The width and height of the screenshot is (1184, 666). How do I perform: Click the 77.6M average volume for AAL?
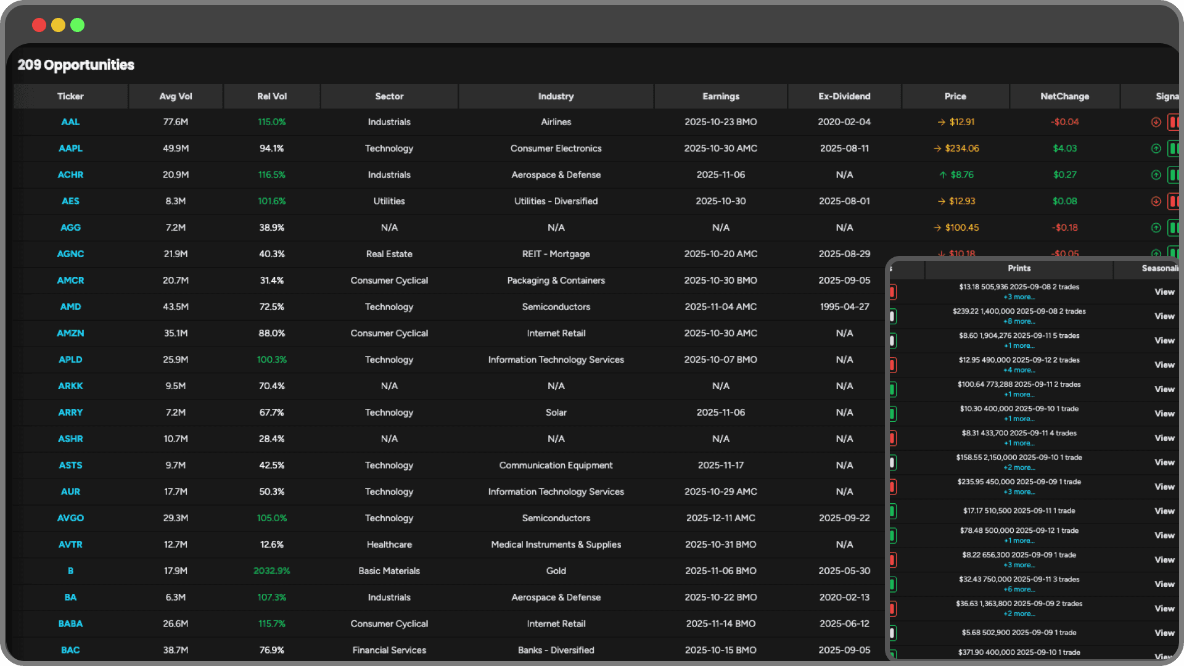[x=176, y=122]
